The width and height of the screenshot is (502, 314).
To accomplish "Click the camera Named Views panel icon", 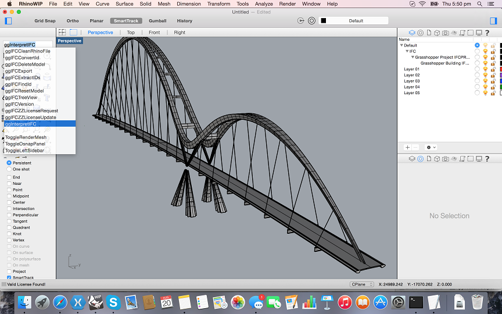I will (445, 33).
